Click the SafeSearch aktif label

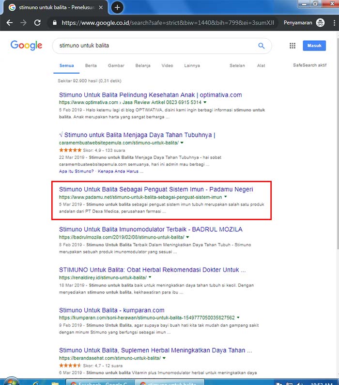pos(309,65)
